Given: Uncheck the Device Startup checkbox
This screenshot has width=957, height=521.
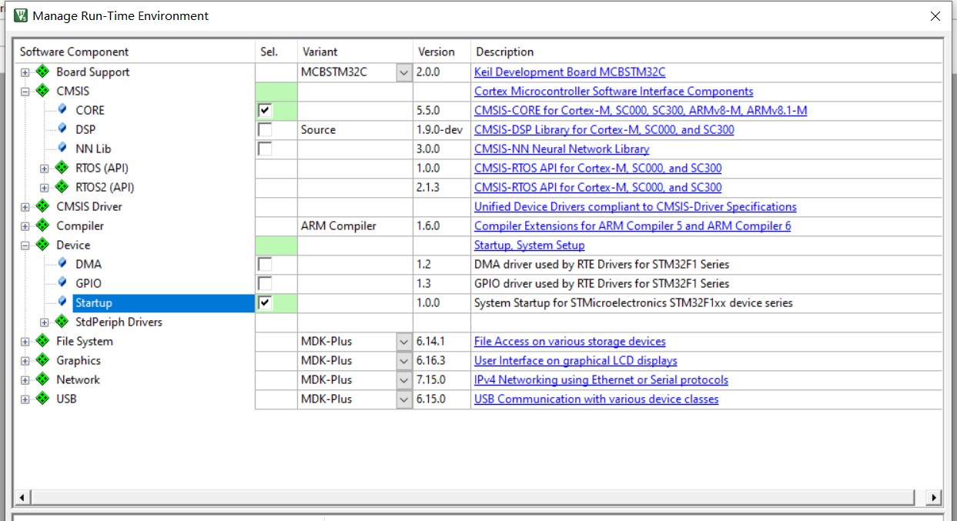Looking at the screenshot, I should [x=265, y=302].
